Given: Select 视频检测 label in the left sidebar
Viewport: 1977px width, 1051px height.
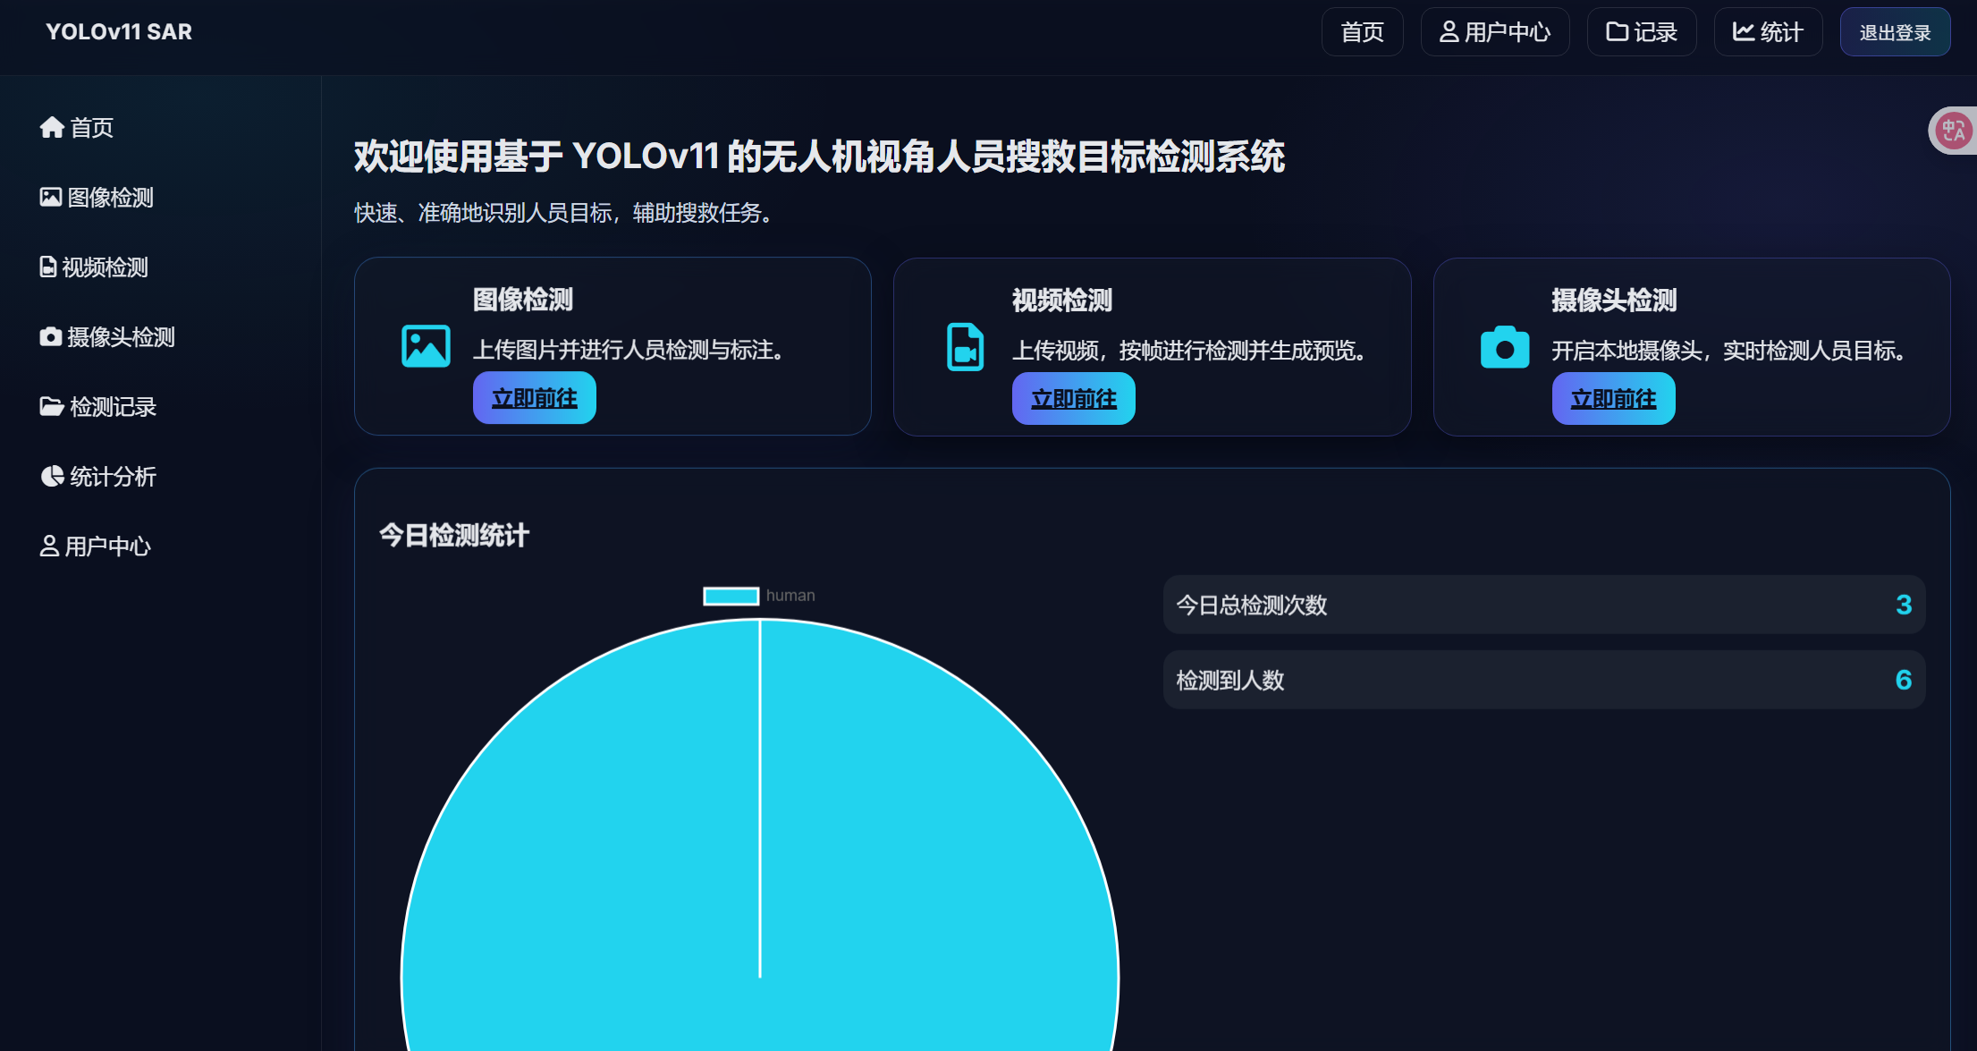Looking at the screenshot, I should coord(105,267).
